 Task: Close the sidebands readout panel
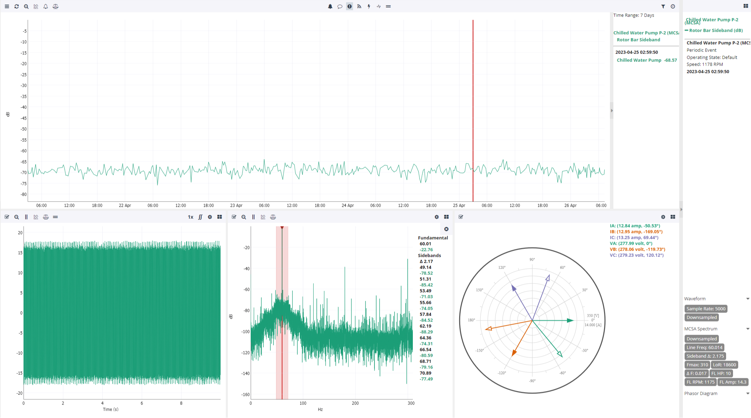tap(446, 229)
